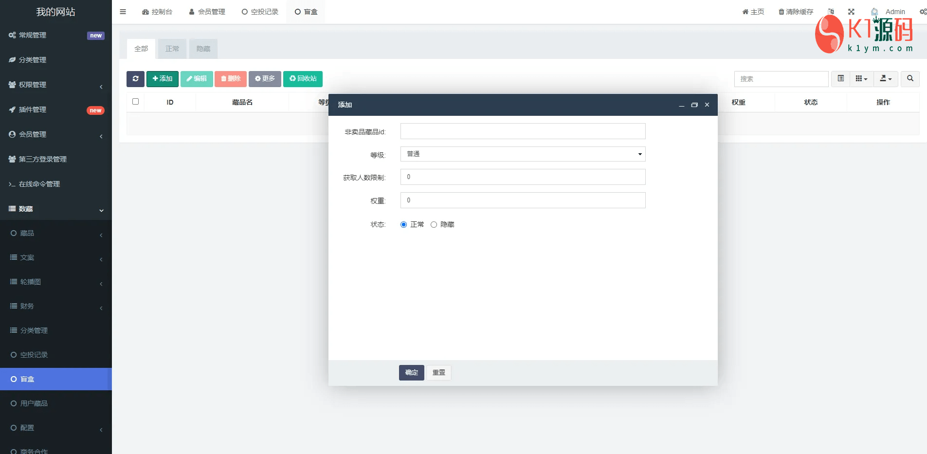This screenshot has height=454, width=927.
Task: Open 插件管理 in the sidebar
Action: 56,109
